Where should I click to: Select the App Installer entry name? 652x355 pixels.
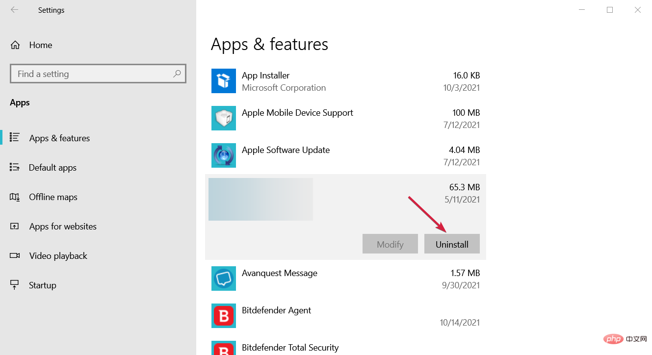pos(265,76)
